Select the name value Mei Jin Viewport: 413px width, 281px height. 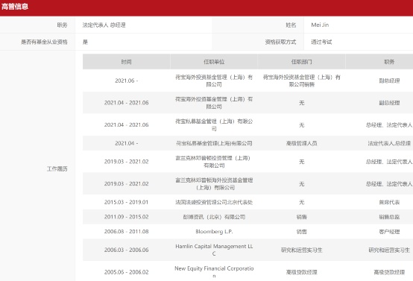pos(320,25)
